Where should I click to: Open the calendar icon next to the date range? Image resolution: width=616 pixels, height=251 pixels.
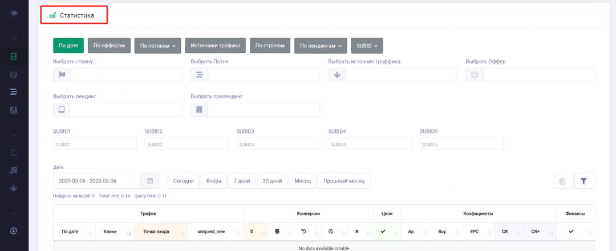coord(150,181)
